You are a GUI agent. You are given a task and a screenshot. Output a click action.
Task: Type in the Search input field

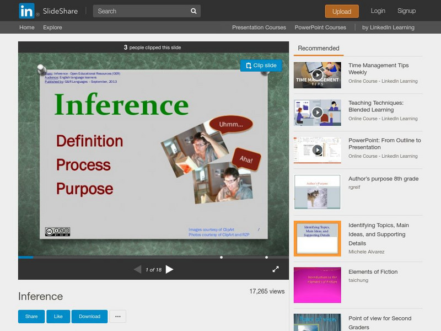pyautogui.click(x=141, y=11)
